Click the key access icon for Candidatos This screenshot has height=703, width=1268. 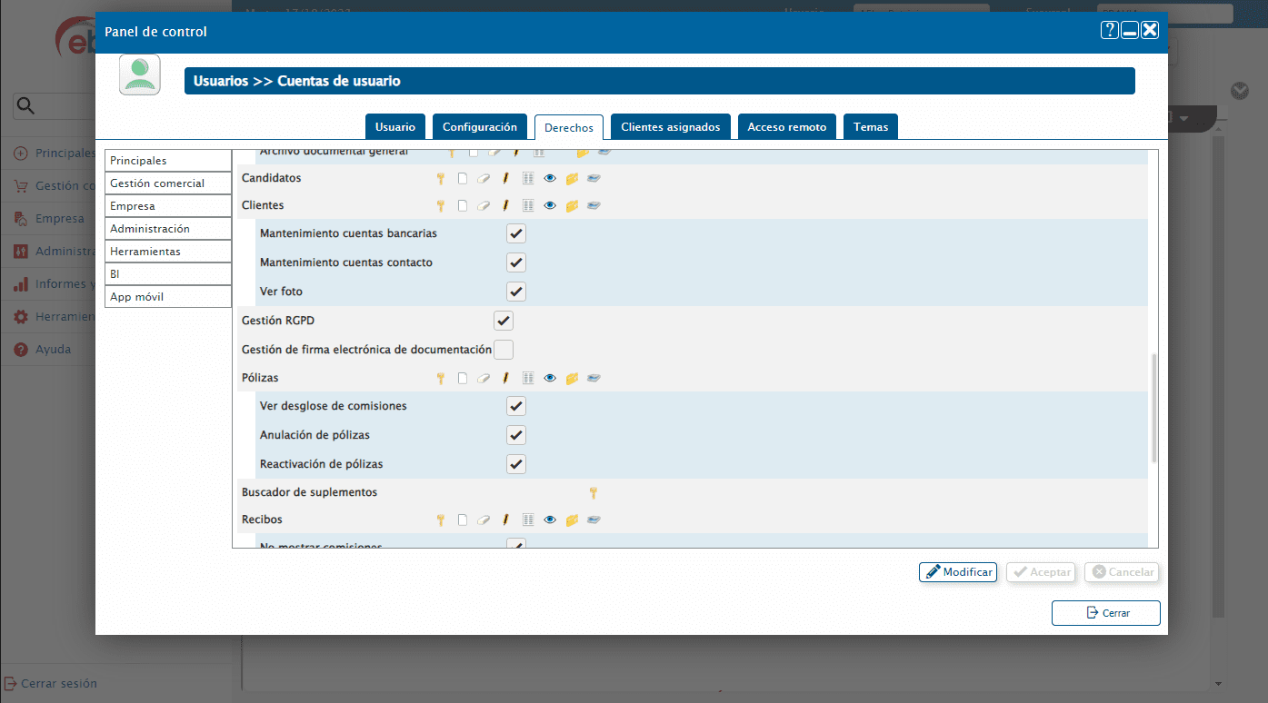pyautogui.click(x=441, y=179)
